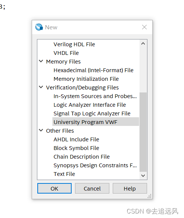The height and width of the screenshot is (218, 184).
Task: Confirm selection with OK button
Action: (54, 188)
